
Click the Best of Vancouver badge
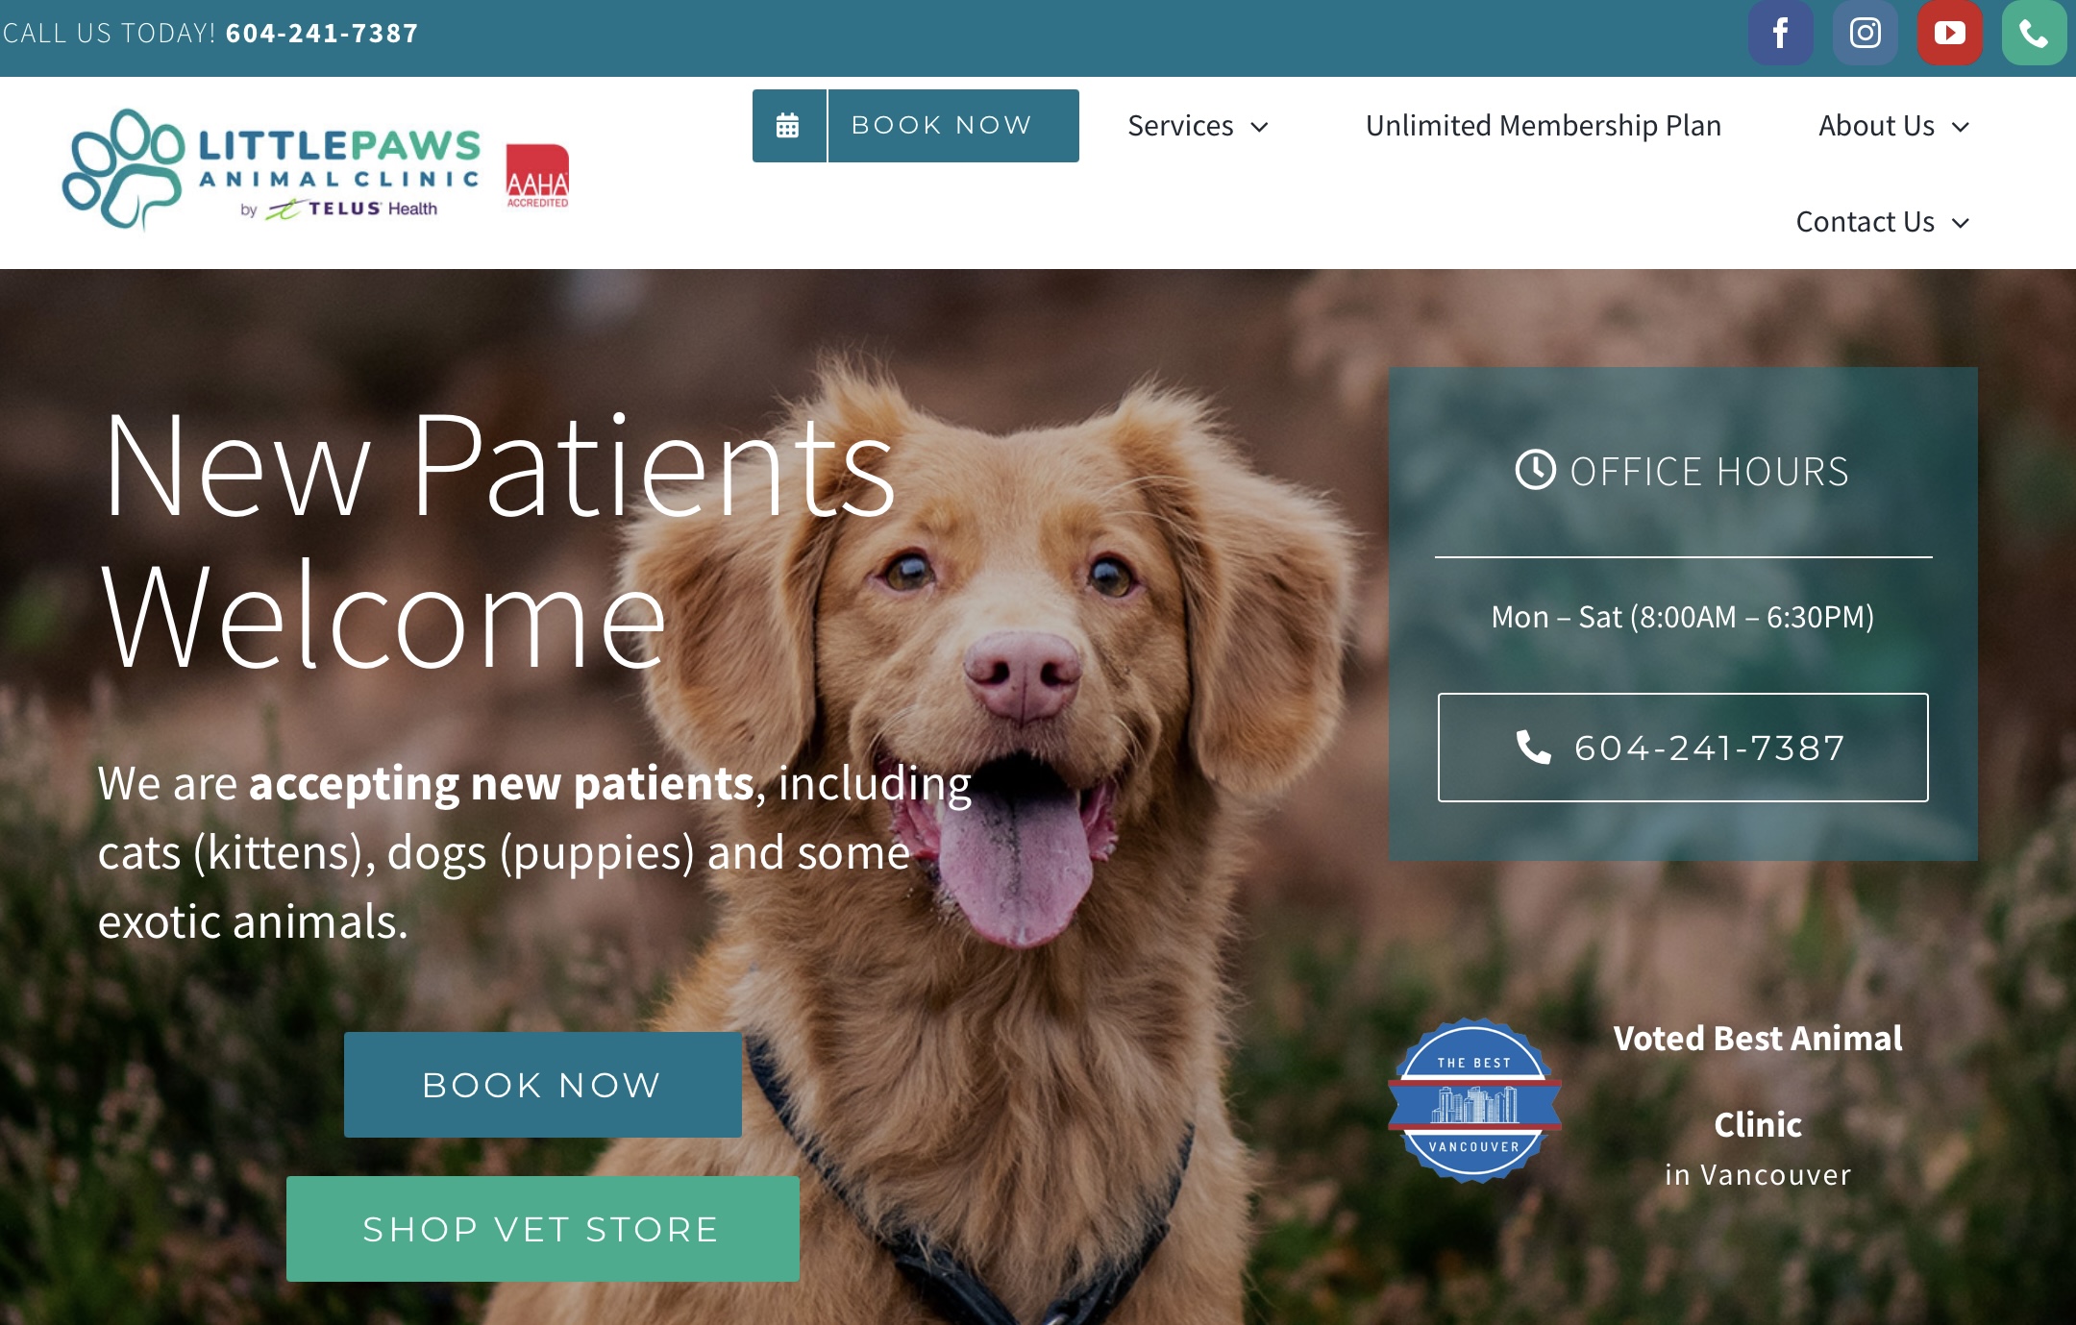[1474, 1101]
